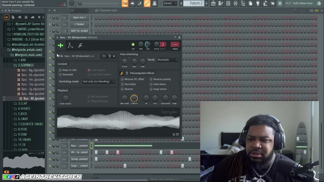The image size is (324, 182).
Task: Click the Open hat 5 channel button
Action: tap(79, 17)
